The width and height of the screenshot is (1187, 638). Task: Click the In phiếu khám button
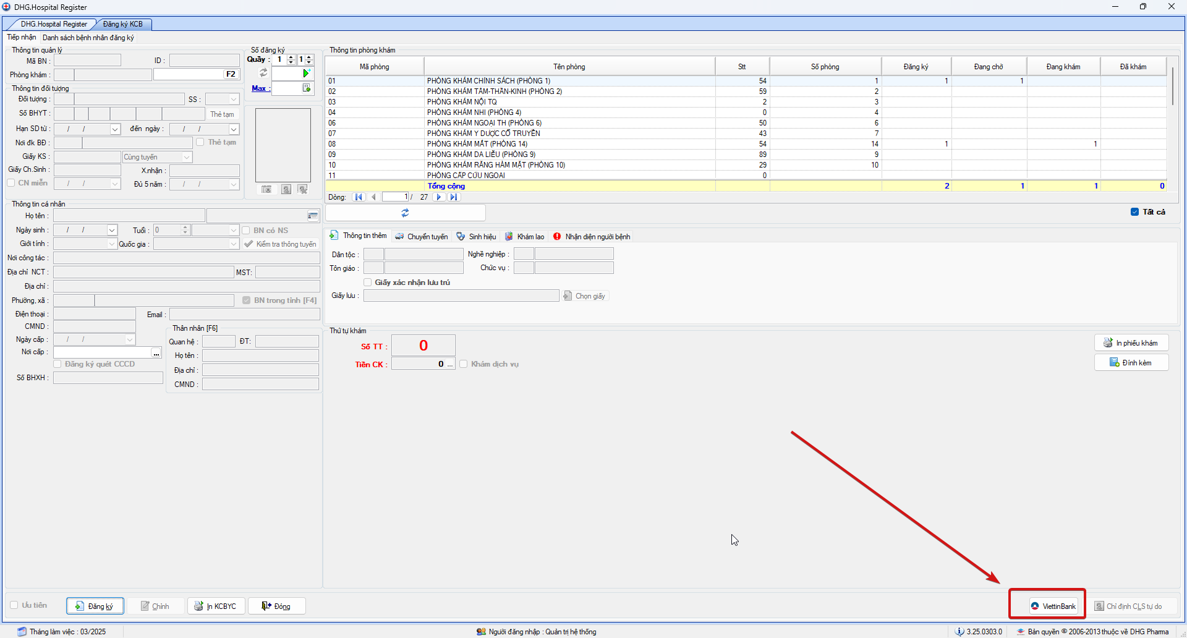(x=1131, y=342)
